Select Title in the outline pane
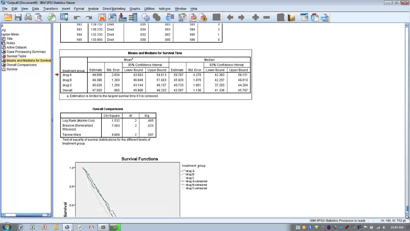The image size is (410, 231). [9, 38]
